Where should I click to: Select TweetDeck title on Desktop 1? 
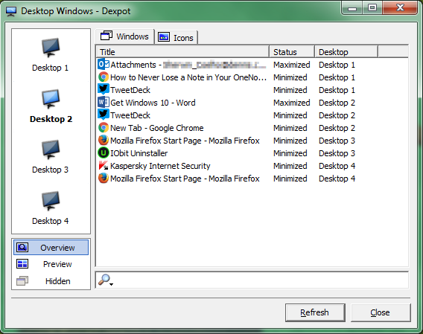point(130,90)
